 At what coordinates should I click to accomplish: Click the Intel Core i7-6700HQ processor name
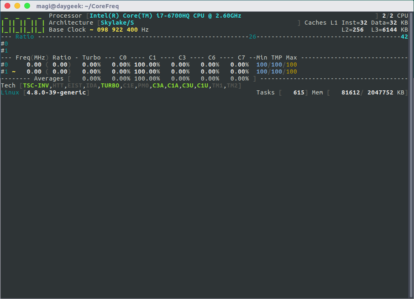[x=165, y=16]
